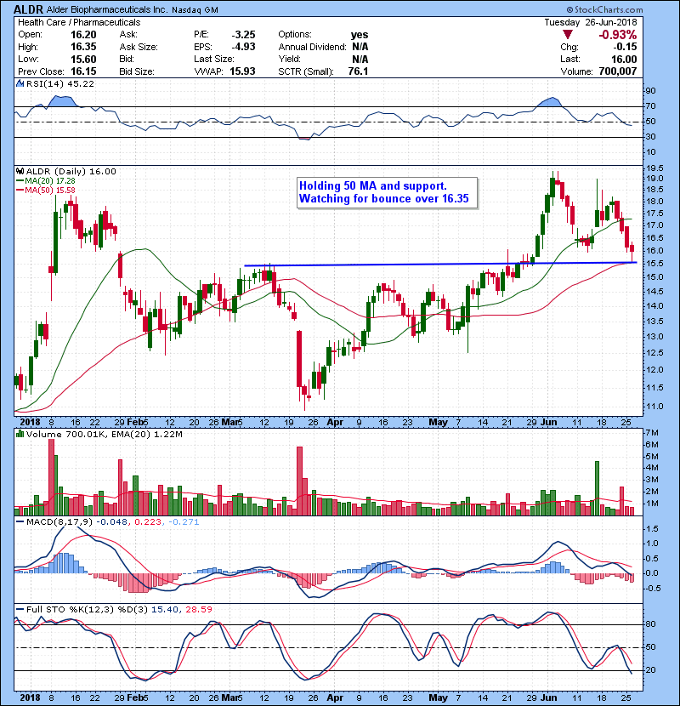
Task: Click the tall green volume bar in mid-June
Action: point(598,488)
